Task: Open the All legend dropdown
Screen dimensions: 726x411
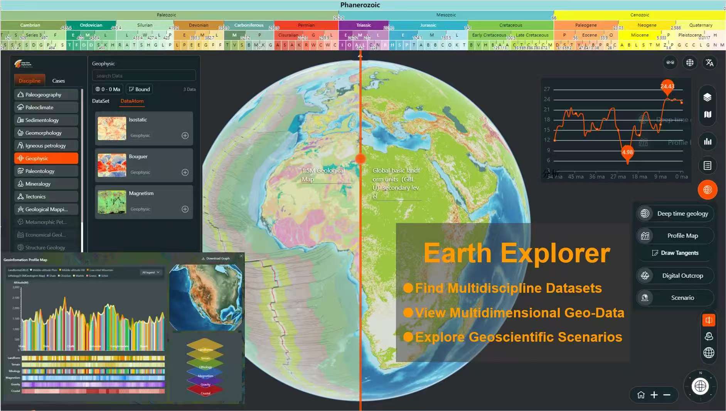Action: (x=151, y=272)
